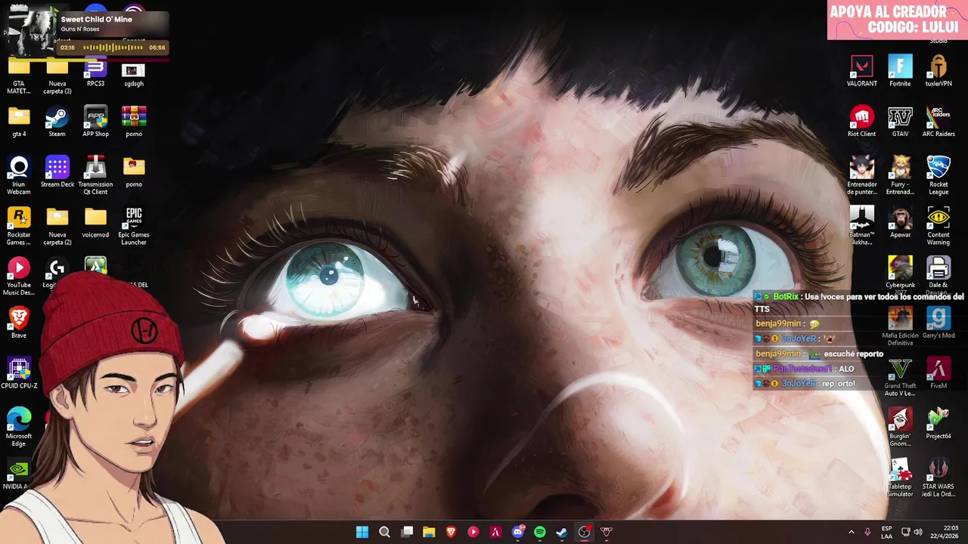Open the Furry Entrenador shortcut
This screenshot has height=544, width=968.
tap(900, 175)
